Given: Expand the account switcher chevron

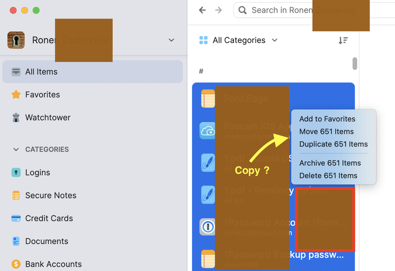Looking at the screenshot, I should (x=171, y=40).
